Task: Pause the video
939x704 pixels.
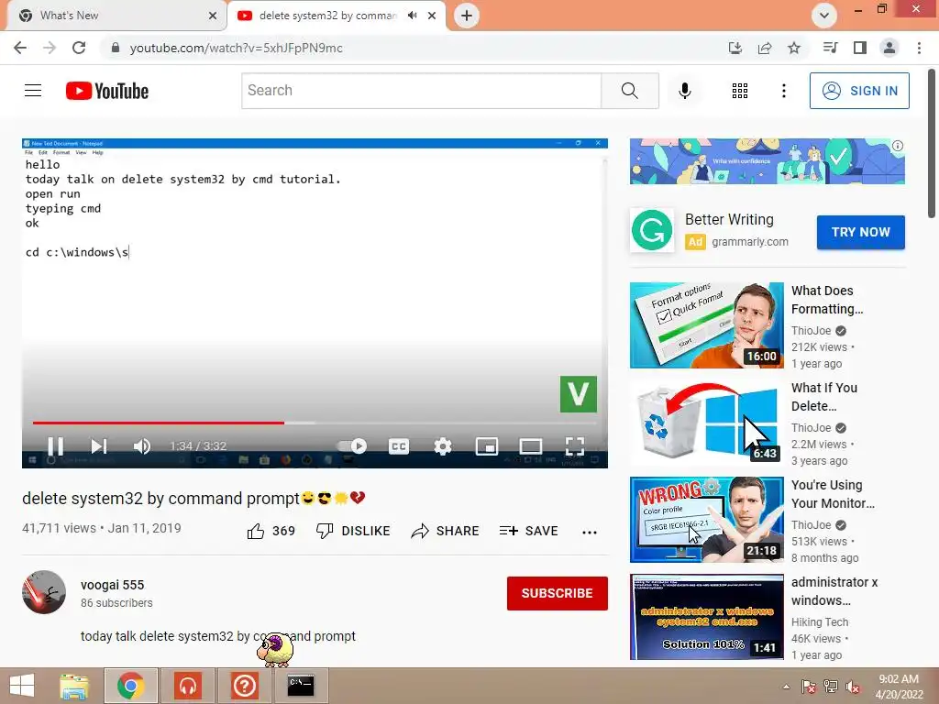Action: [x=56, y=446]
